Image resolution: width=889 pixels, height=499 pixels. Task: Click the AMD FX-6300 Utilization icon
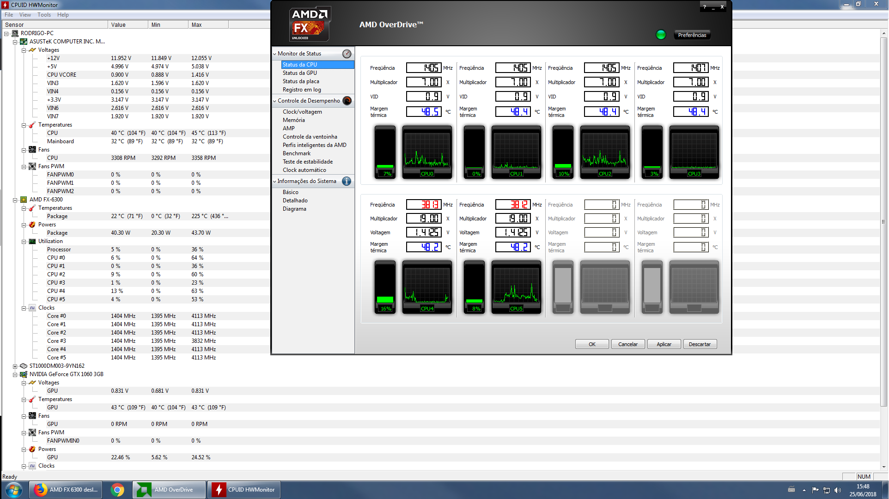(x=32, y=241)
